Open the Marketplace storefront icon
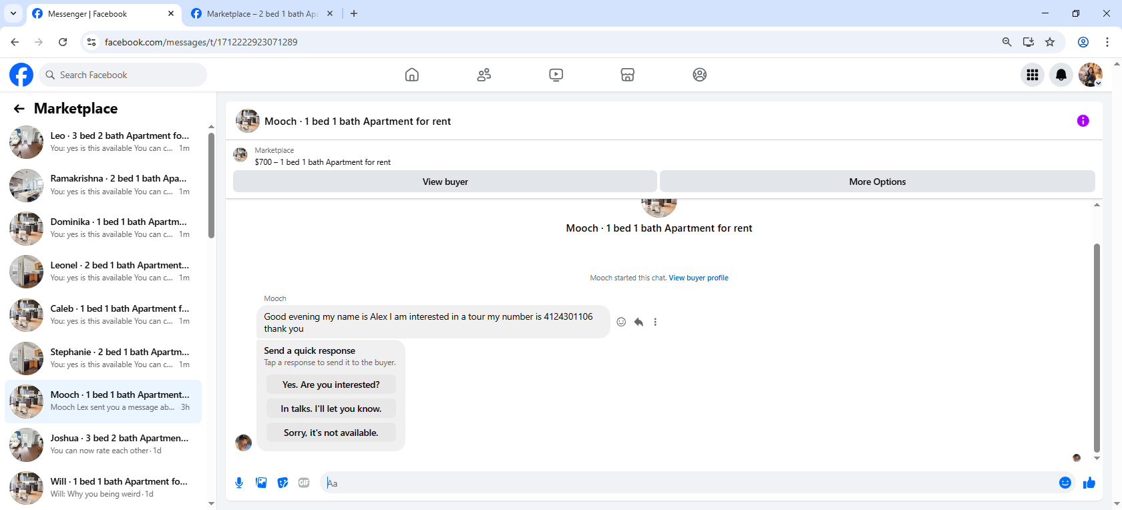The image size is (1122, 510). click(x=628, y=75)
